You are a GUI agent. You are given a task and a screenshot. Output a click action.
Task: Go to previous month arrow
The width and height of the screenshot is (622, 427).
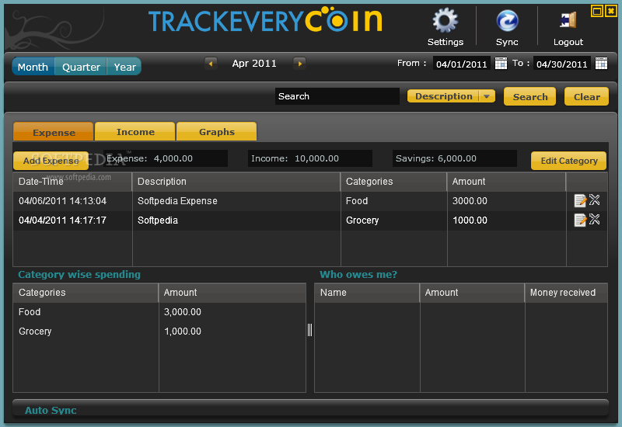pyautogui.click(x=211, y=64)
